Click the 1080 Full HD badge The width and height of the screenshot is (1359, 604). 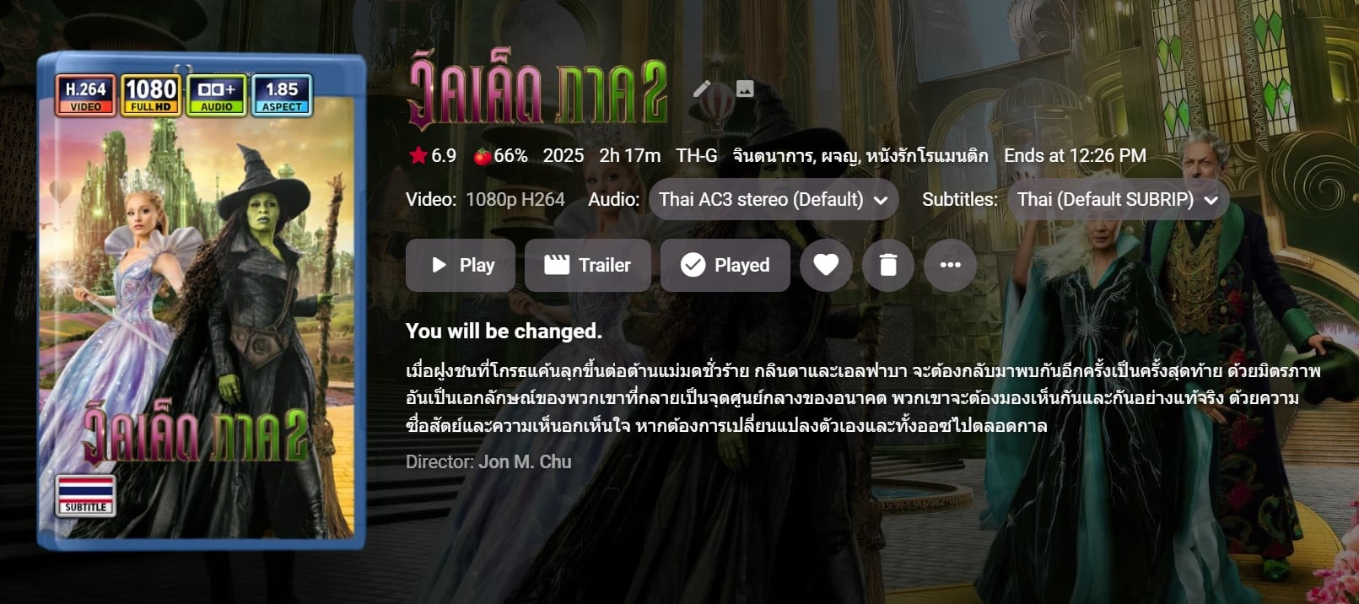151,95
